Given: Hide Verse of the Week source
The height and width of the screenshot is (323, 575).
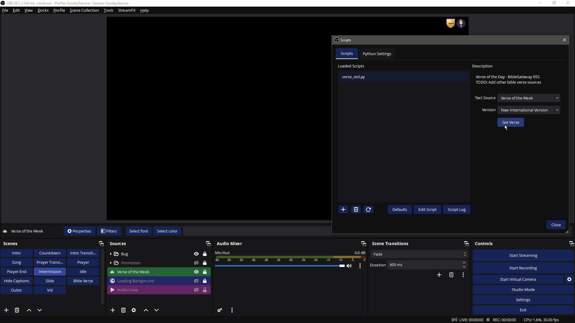Looking at the screenshot, I should click(x=196, y=272).
